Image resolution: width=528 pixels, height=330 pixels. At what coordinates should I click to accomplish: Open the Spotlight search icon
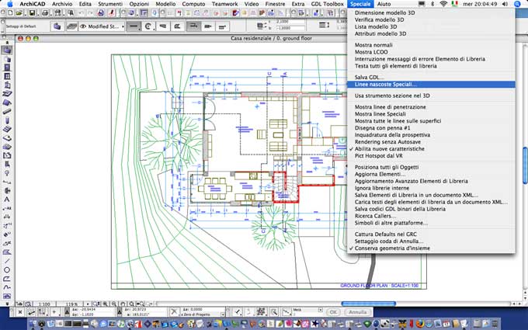[x=517, y=4]
